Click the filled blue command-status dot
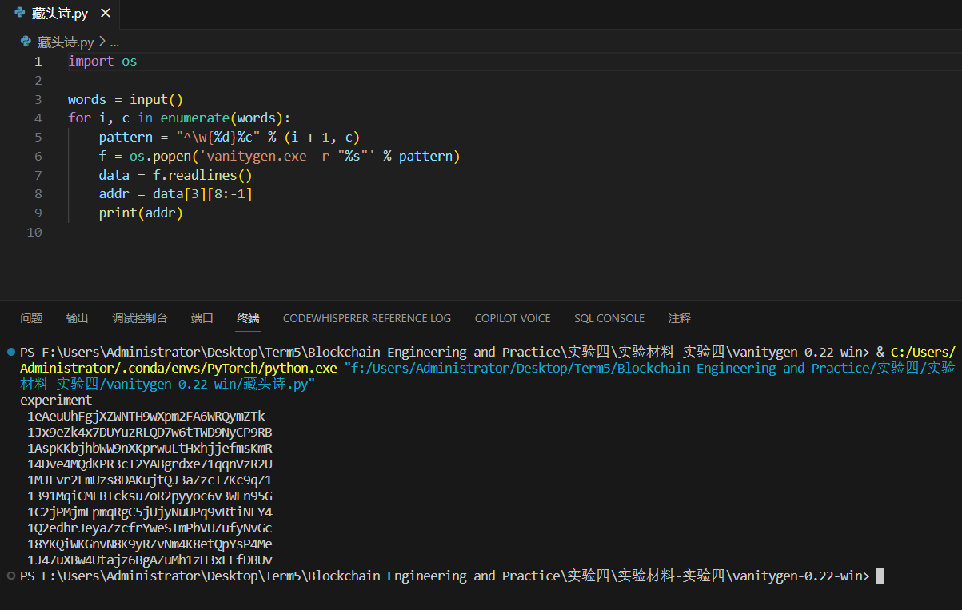The height and width of the screenshot is (610, 962). 10,352
